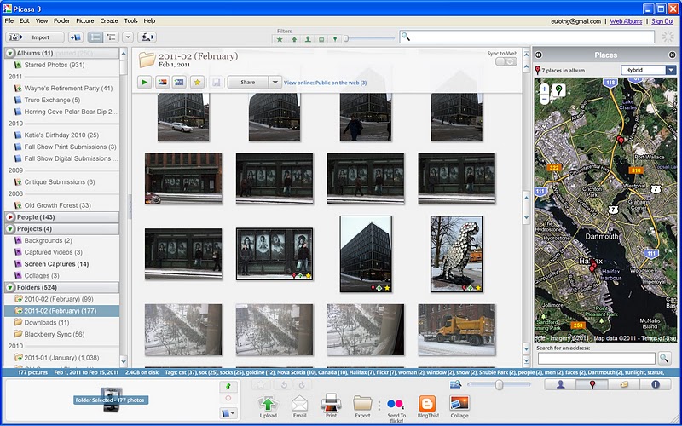
Task: Hold selected items with the green pin
Action: pyautogui.click(x=228, y=386)
